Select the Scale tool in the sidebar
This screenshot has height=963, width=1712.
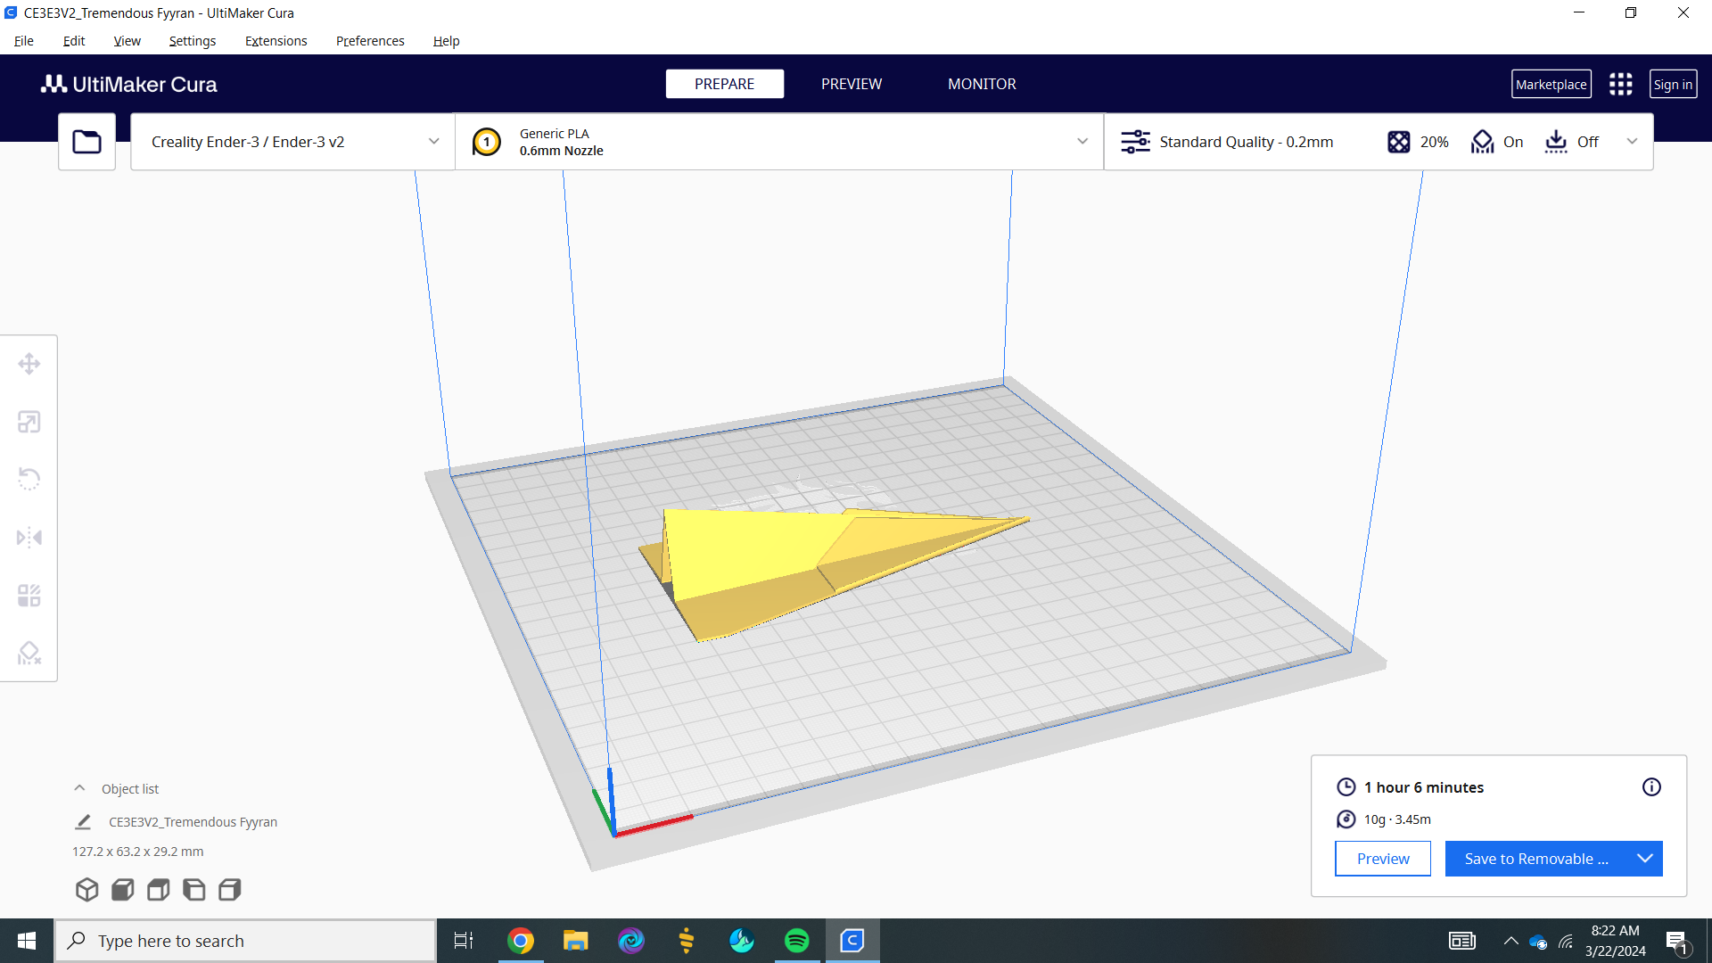click(x=29, y=422)
